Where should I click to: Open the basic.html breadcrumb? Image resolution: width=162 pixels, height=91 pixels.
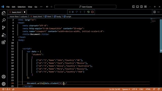tap(36, 16)
